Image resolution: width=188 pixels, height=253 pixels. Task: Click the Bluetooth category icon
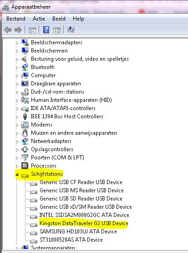coord(25,67)
